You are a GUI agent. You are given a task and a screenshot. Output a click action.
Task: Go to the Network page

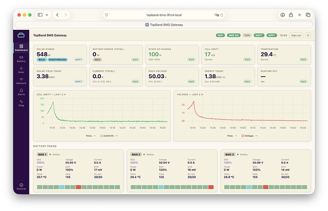tap(21, 81)
